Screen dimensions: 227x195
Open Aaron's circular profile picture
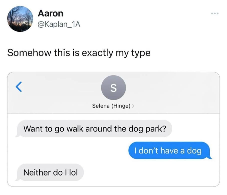20,19
